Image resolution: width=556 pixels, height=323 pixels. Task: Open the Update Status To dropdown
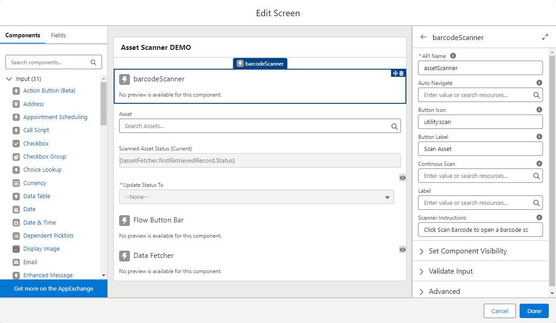click(256, 197)
